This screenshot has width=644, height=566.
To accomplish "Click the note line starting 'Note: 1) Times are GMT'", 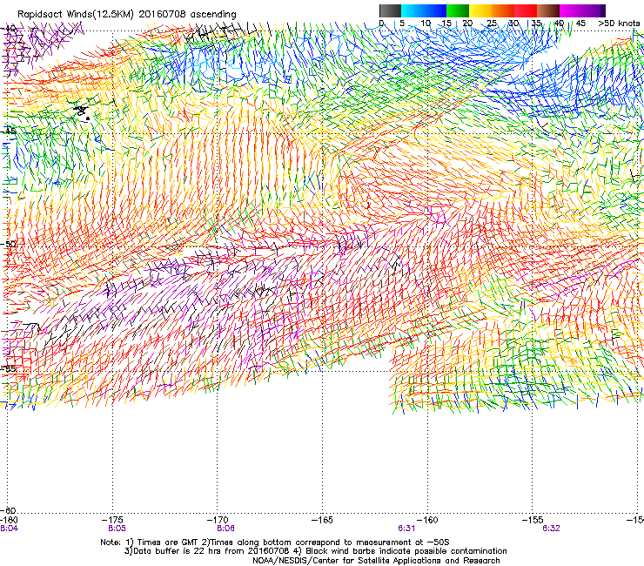I will [x=275, y=542].
